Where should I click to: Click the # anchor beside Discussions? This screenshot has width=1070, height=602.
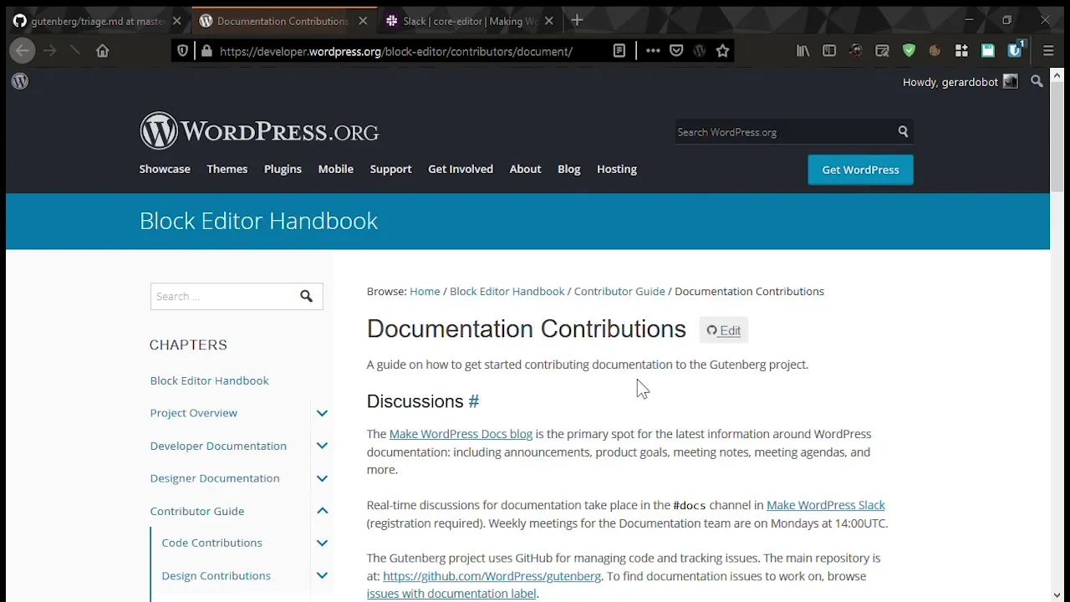coord(474,401)
